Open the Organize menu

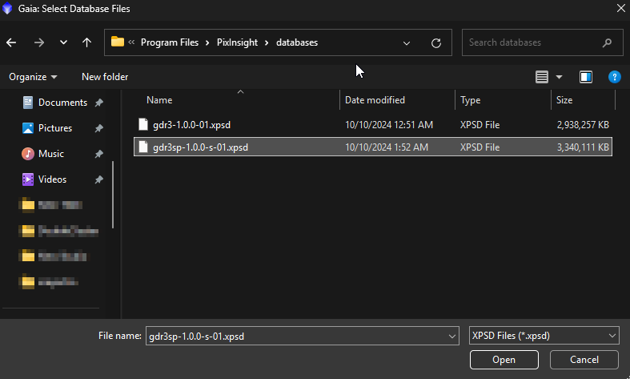tap(33, 77)
